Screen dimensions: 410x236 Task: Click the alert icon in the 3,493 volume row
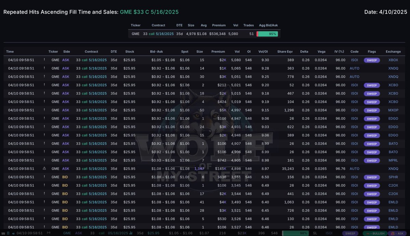44,202
